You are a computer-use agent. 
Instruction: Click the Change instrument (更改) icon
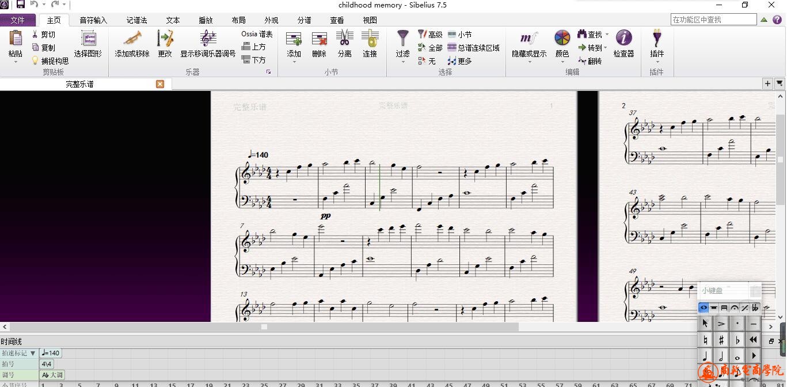[165, 39]
